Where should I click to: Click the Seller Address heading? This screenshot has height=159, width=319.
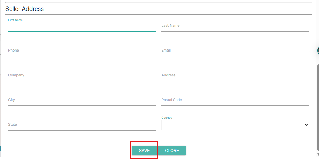(24, 9)
